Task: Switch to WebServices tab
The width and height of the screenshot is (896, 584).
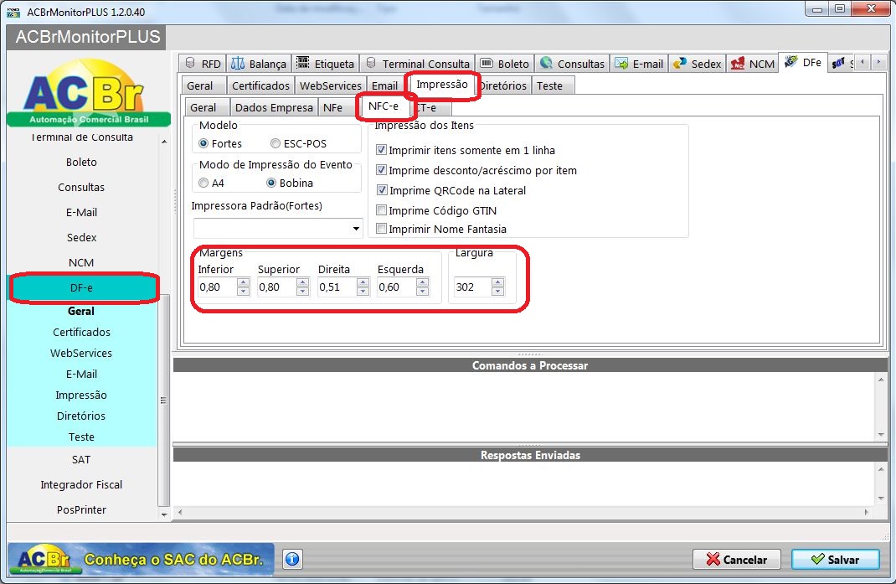Action: (x=330, y=85)
